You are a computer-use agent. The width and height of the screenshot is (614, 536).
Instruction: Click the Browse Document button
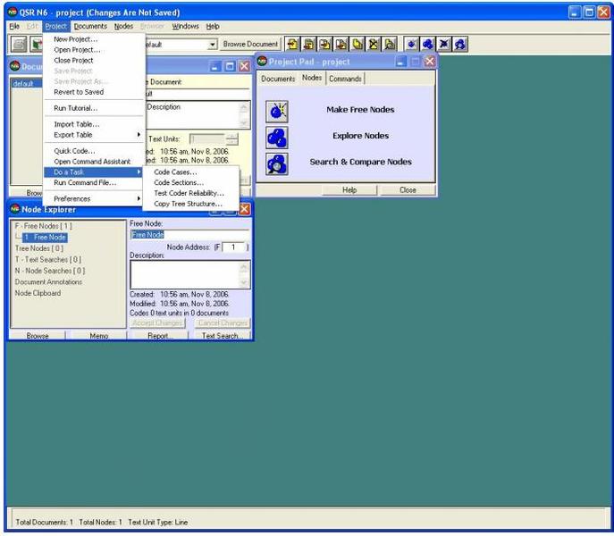tap(250, 45)
